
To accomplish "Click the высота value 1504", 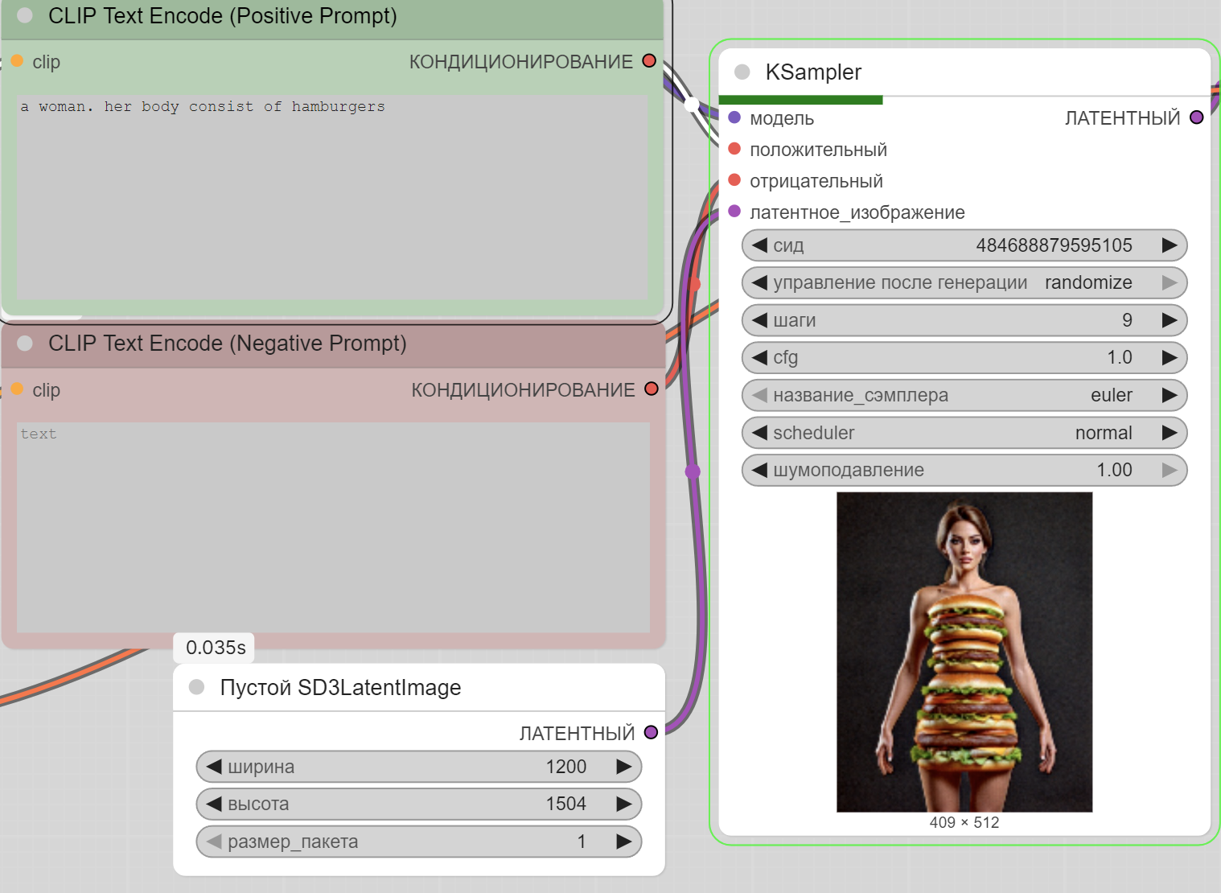I will 566,804.
